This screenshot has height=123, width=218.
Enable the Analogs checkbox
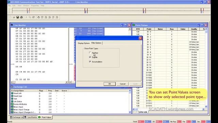pyautogui.click(x=90, y=53)
